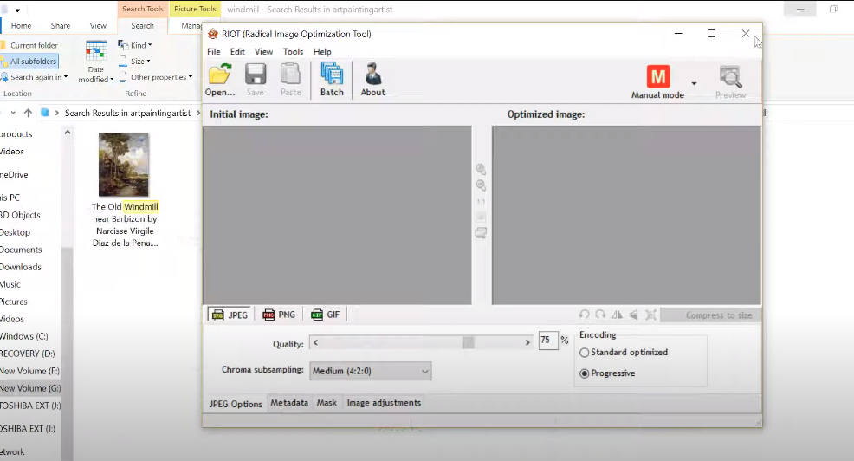The width and height of the screenshot is (854, 461).
Task: Click the dual view icon below fit-to-window
Action: pyautogui.click(x=481, y=233)
